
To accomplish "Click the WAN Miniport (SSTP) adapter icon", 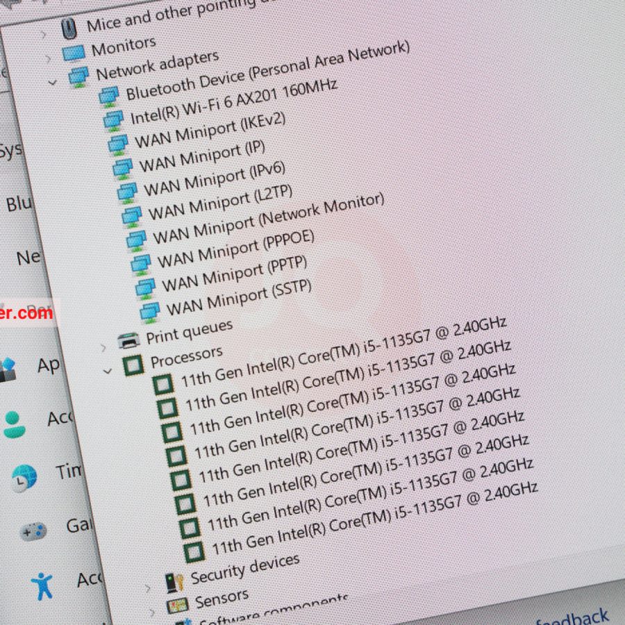I will coord(150,312).
